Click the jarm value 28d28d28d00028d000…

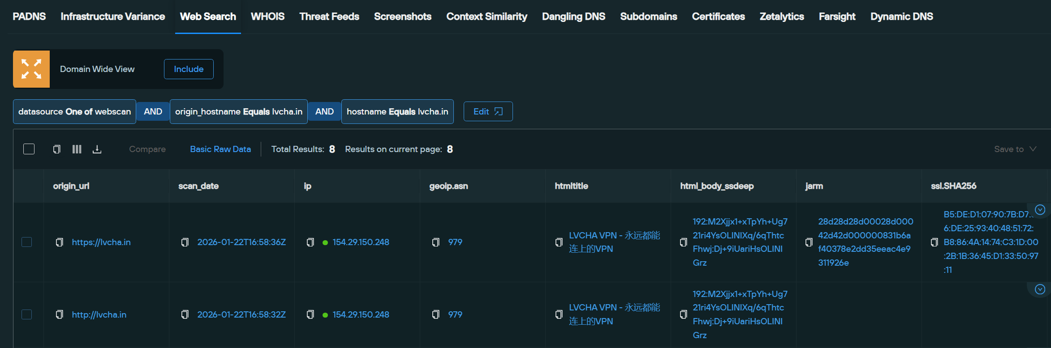tap(866, 242)
